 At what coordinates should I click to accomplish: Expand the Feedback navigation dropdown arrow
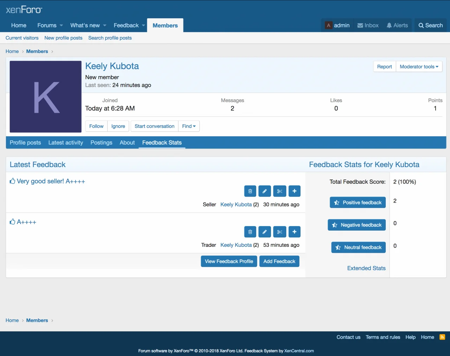tap(143, 25)
